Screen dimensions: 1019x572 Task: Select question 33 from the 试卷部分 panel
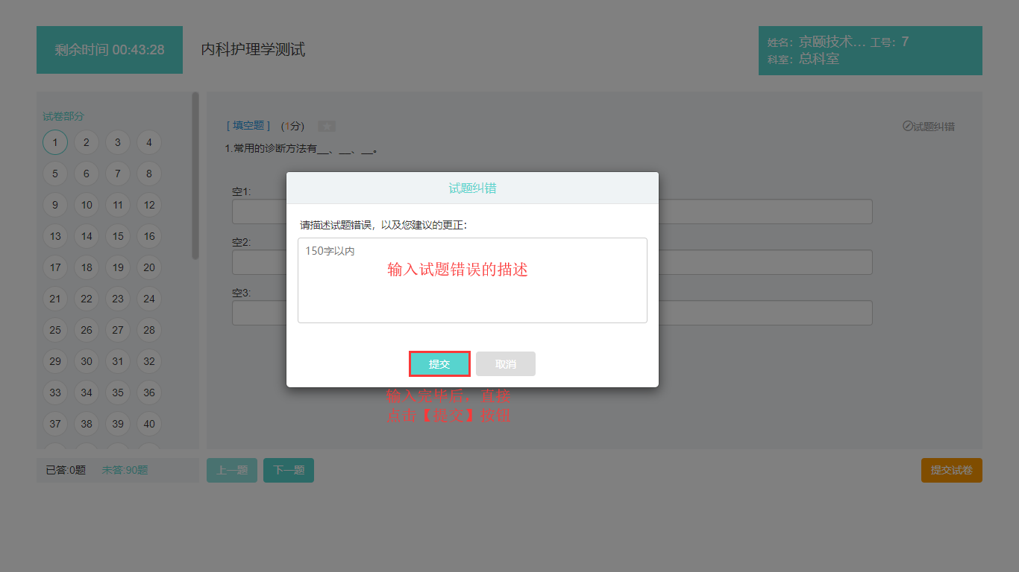coord(54,393)
